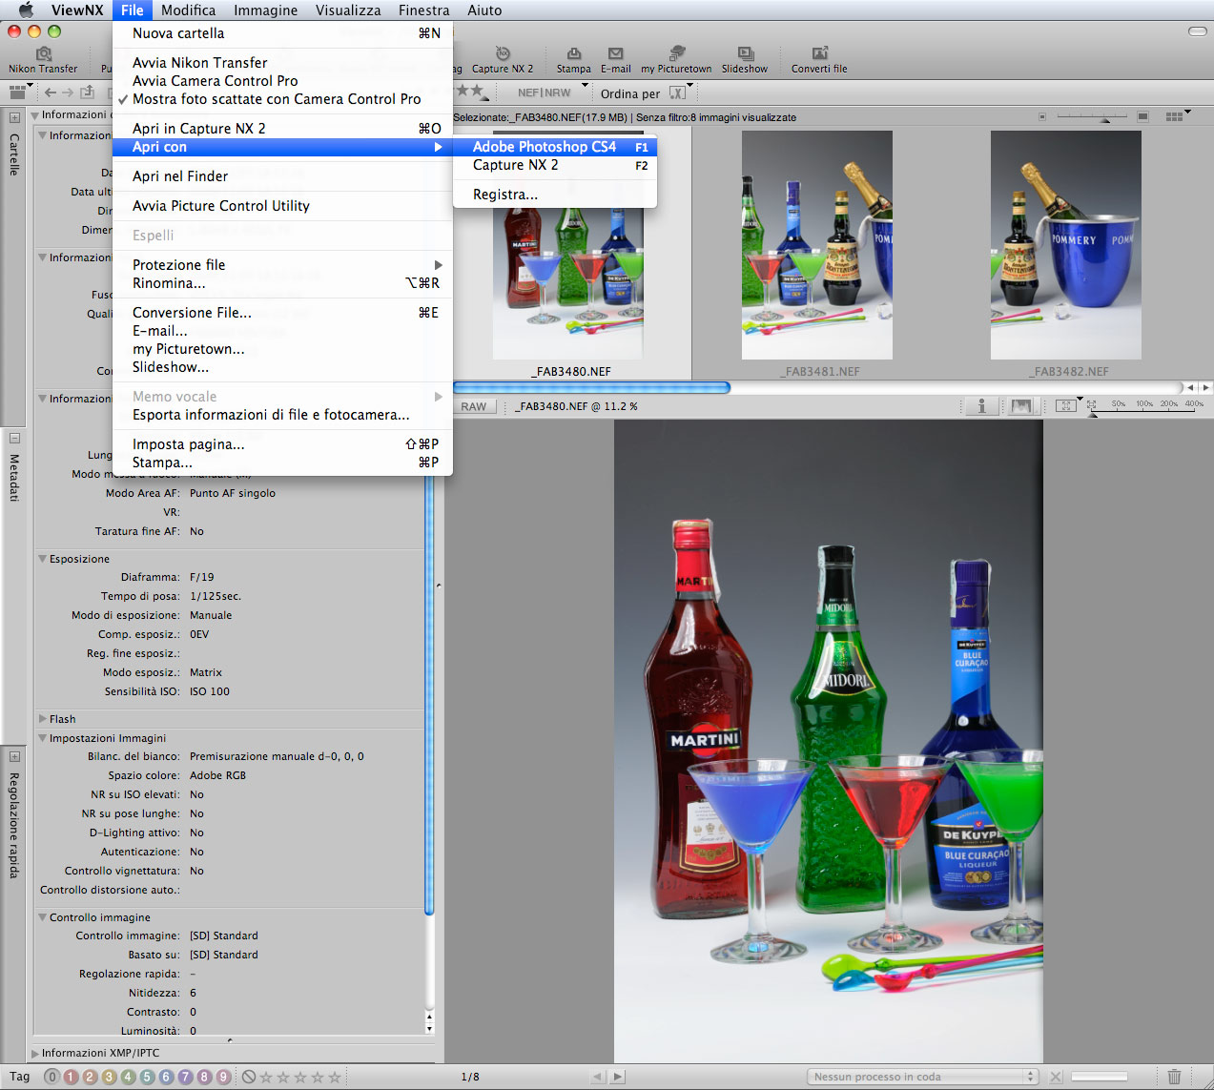
Task: Choose Apri nel Finder menu item
Action: 282,176
